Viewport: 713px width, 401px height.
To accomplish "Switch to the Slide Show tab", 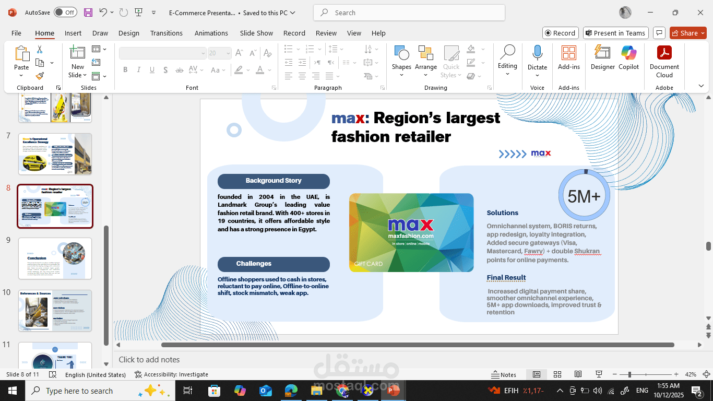I will 256,33.
